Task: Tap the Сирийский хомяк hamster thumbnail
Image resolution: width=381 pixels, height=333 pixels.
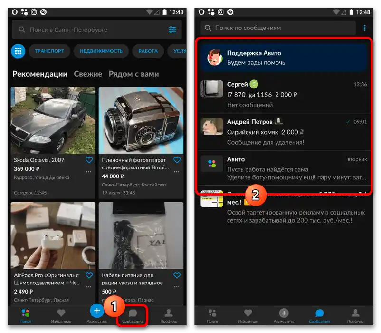Action: pos(211,126)
